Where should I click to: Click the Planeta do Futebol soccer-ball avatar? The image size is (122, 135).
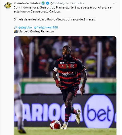(8, 6)
